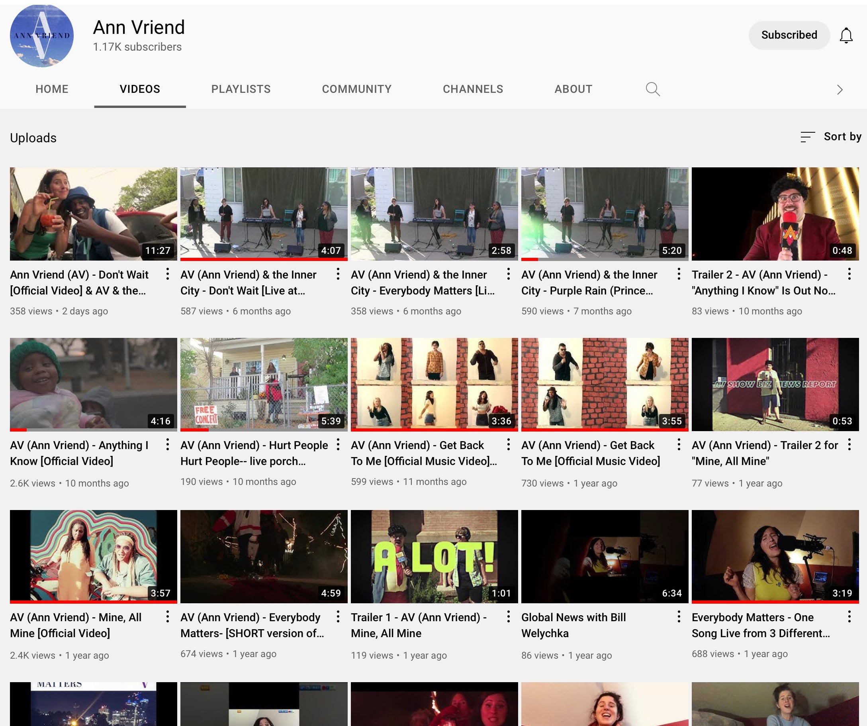Screen dimensions: 867x726
Task: Open options menu for Purple Rain video
Action: coord(679,274)
